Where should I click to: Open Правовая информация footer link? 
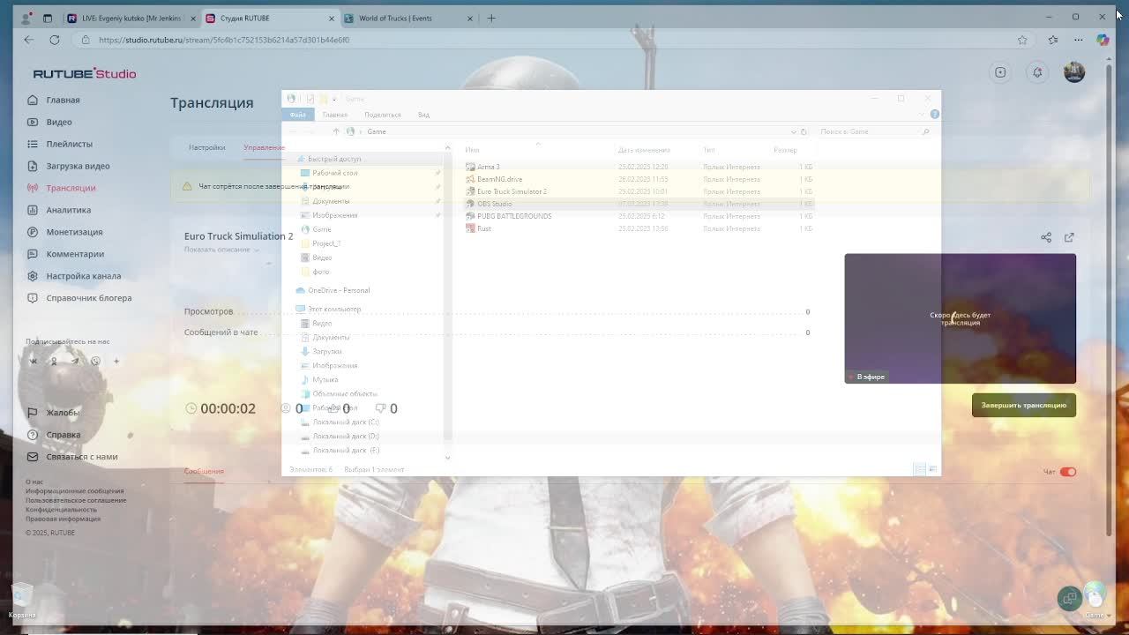click(x=63, y=519)
